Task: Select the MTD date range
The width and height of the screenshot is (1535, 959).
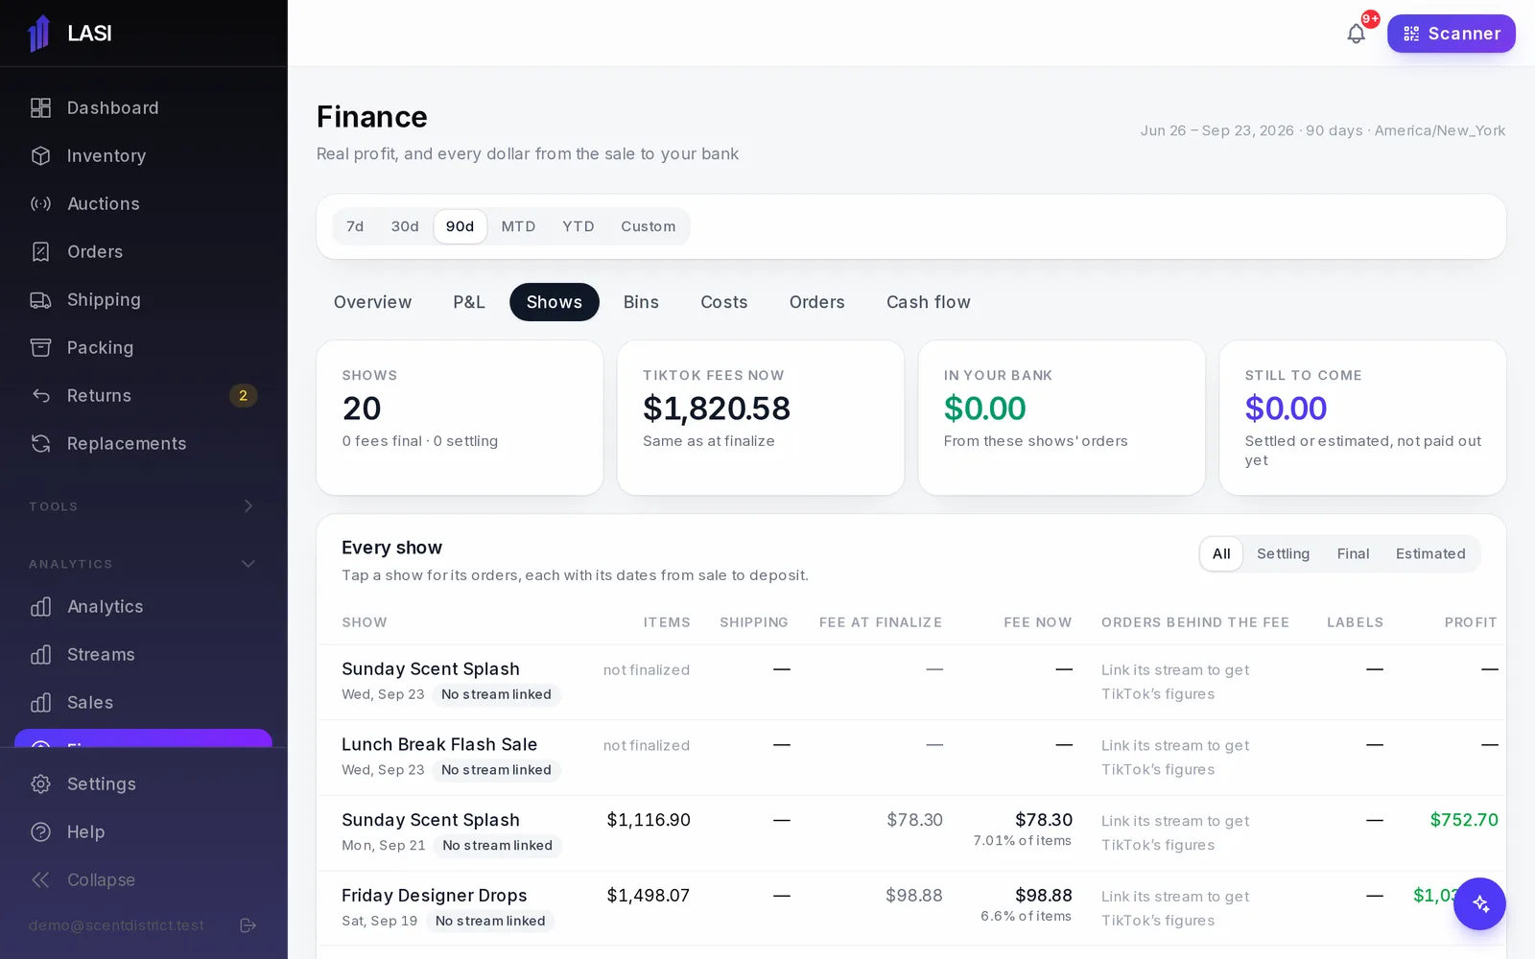Action: pos(518,226)
